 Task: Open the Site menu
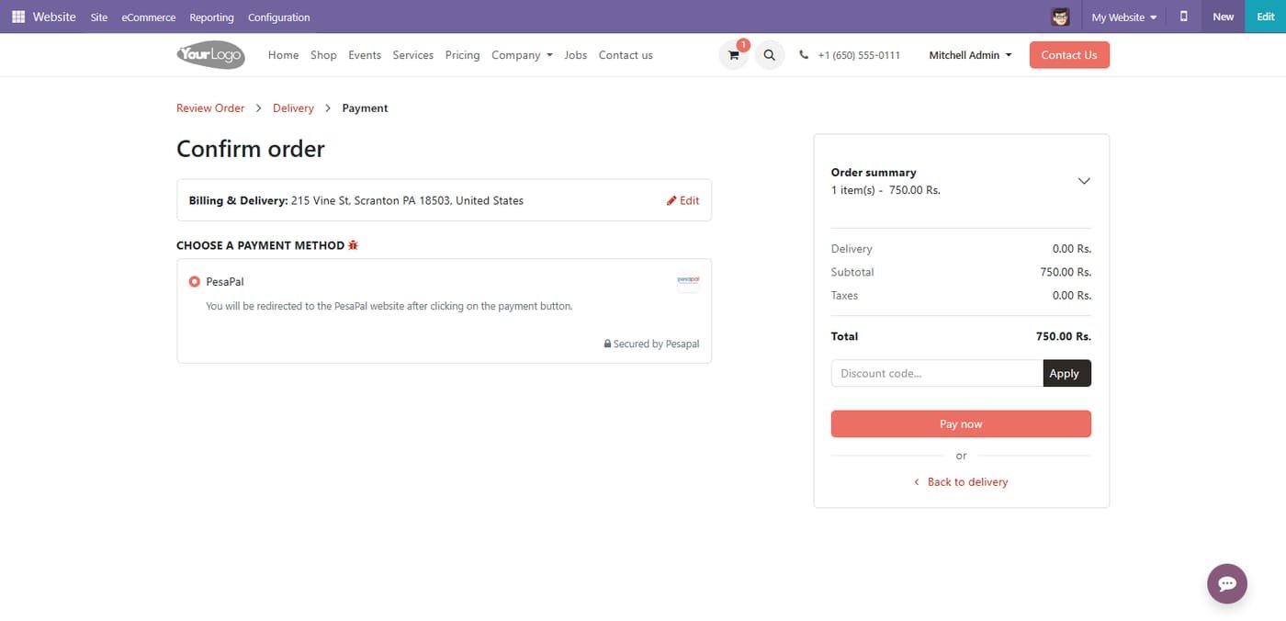click(x=99, y=17)
